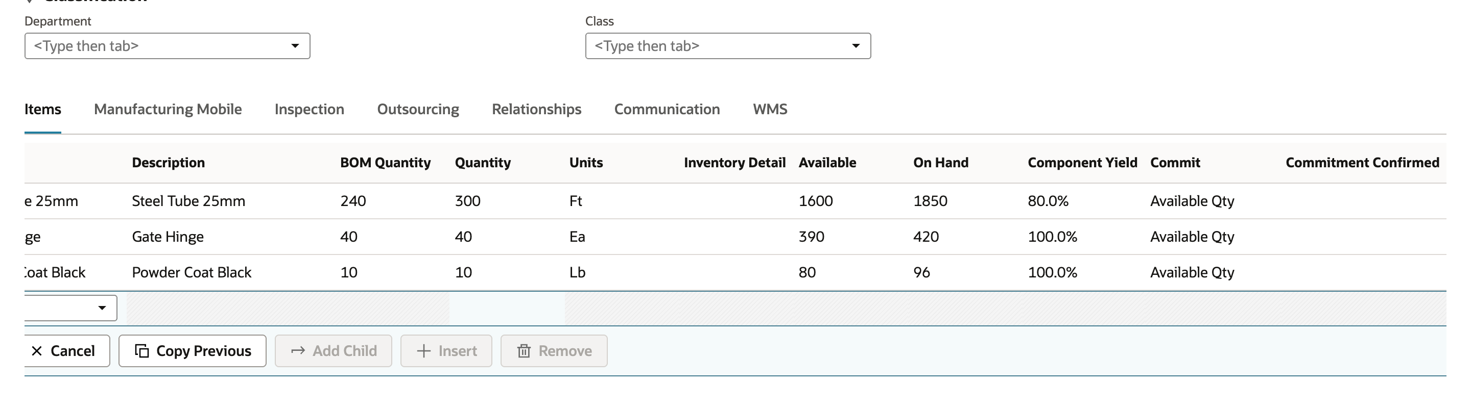Open the Class dropdown arrow
This screenshot has height=408, width=1471.
pyautogui.click(x=856, y=46)
